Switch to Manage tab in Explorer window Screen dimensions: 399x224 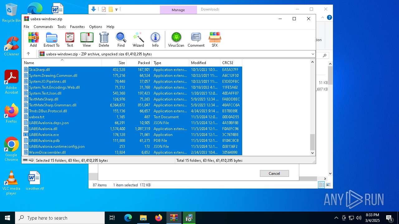[178, 10]
